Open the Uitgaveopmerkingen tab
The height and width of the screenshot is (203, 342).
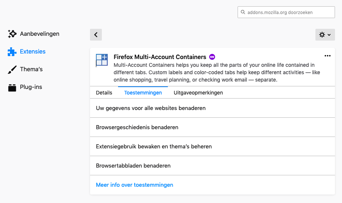pyautogui.click(x=198, y=93)
